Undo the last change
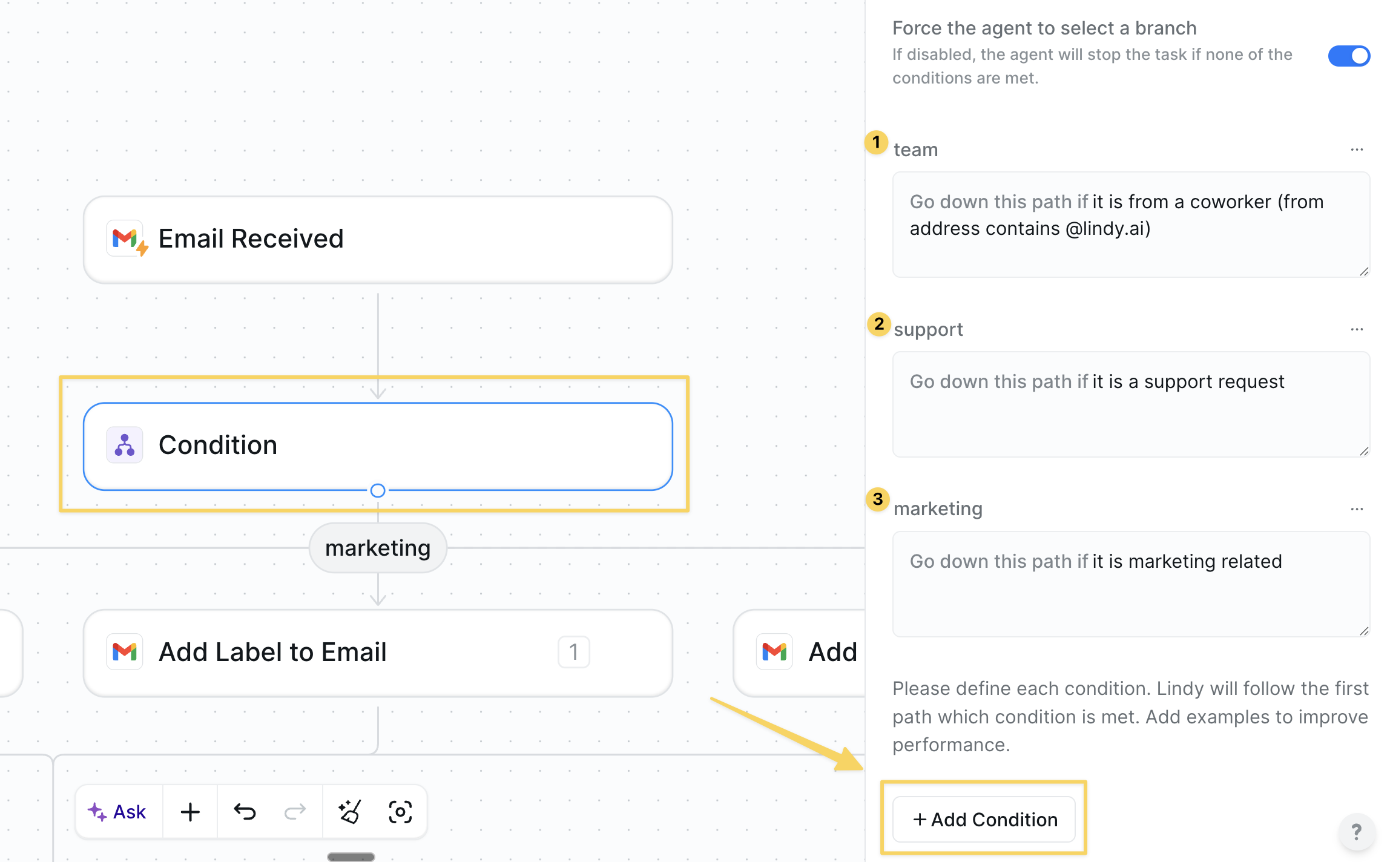Screen dimensions: 1390x862 click(243, 811)
